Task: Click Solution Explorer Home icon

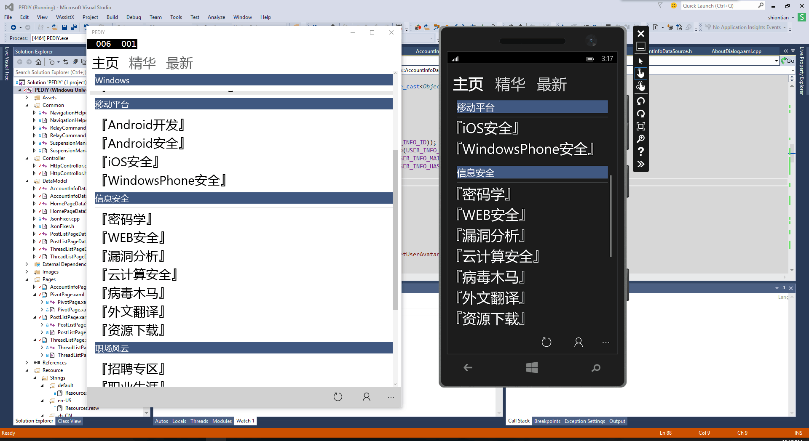Action: (x=38, y=62)
